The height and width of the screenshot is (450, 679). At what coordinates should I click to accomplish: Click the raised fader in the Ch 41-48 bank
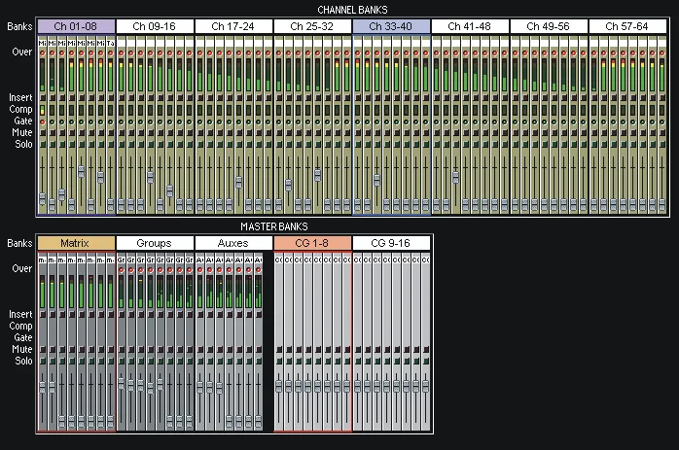coord(455,178)
